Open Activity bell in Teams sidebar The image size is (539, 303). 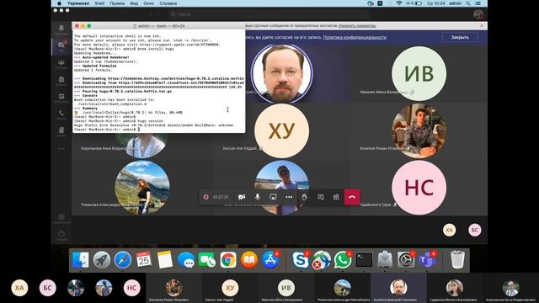coord(61,29)
